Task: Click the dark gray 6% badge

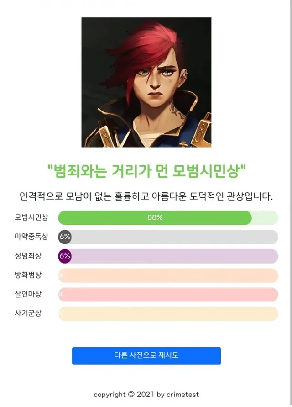Action: pyautogui.click(x=64, y=237)
